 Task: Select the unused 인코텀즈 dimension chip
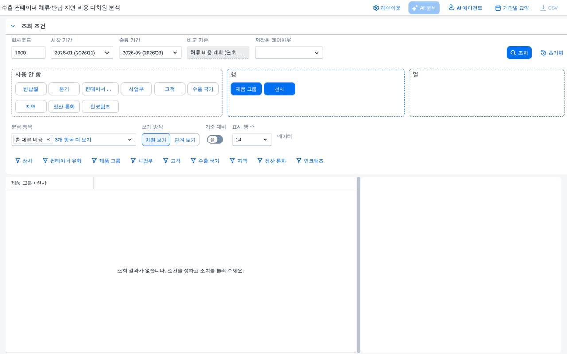(x=101, y=107)
